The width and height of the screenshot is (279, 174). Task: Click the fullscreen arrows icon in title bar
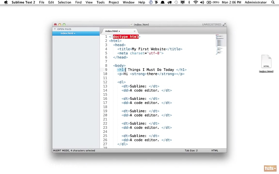tap(224, 24)
